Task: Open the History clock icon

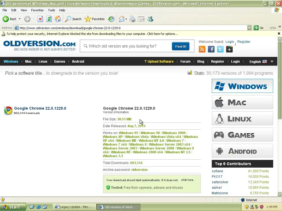Action: pyautogui.click(x=111, y=19)
